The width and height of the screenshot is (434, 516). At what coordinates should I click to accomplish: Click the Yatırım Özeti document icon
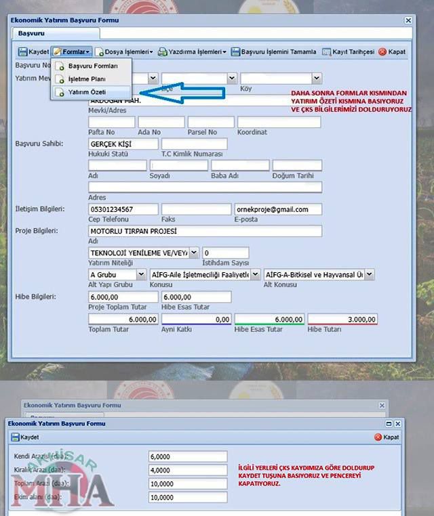(60, 93)
